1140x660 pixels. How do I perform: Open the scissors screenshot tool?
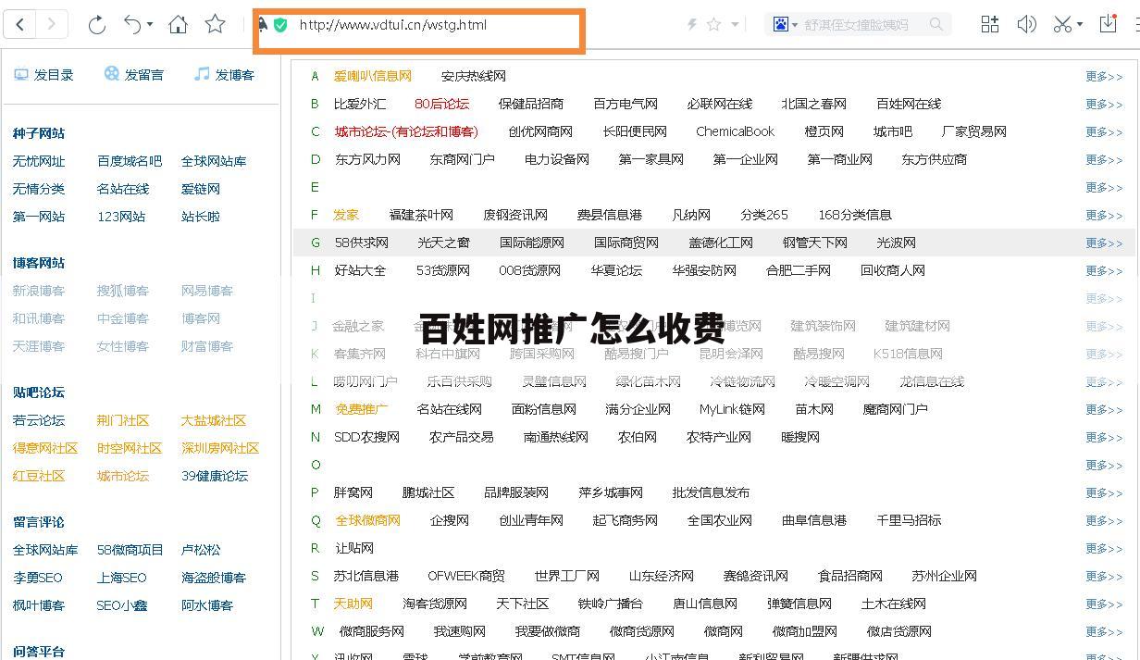click(1059, 24)
